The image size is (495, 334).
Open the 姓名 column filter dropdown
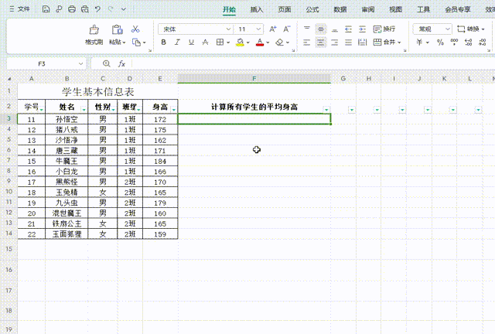point(84,110)
